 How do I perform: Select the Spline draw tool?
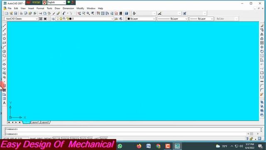pyautogui.click(x=5, y=60)
